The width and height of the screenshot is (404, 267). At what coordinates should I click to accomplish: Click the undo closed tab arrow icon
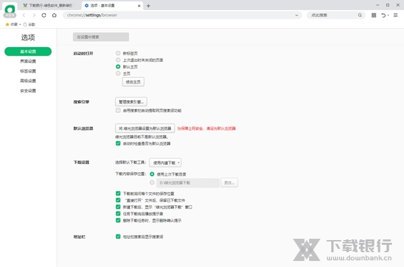pyautogui.click(x=383, y=15)
